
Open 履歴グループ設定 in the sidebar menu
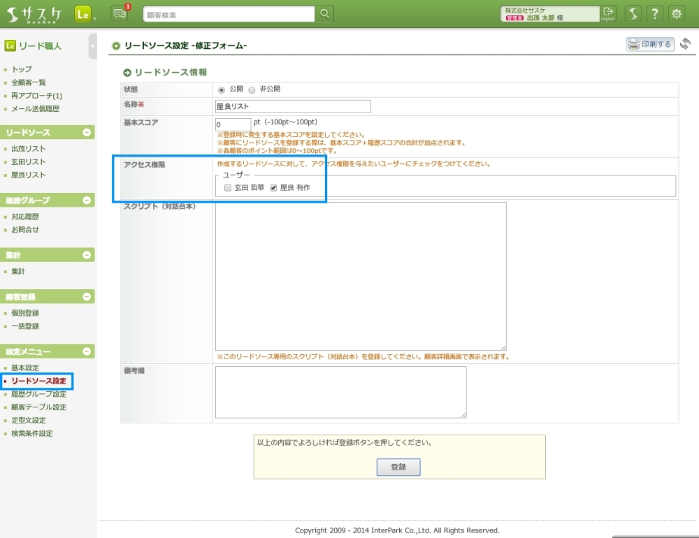pyautogui.click(x=38, y=394)
